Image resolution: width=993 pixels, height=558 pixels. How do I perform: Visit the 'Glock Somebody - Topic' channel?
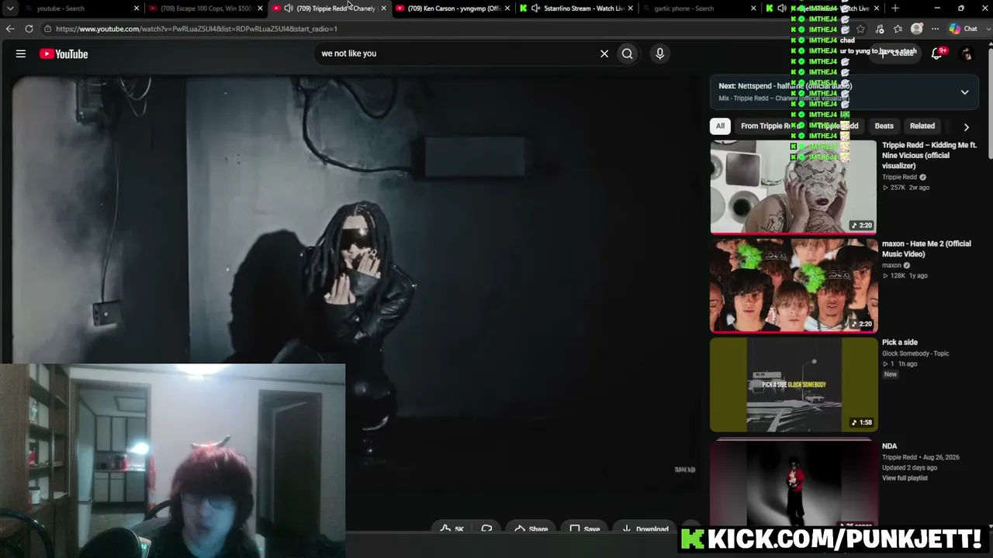click(915, 353)
